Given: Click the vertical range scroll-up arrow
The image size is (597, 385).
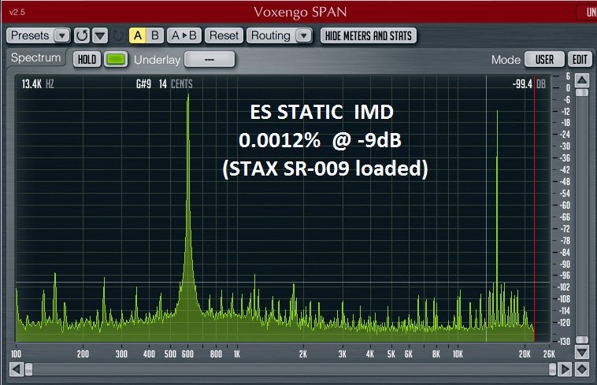Looking at the screenshot, I should tap(582, 80).
